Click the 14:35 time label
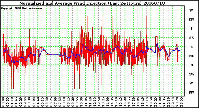Viewport: 199px width, 108px height. tap(112, 102)
